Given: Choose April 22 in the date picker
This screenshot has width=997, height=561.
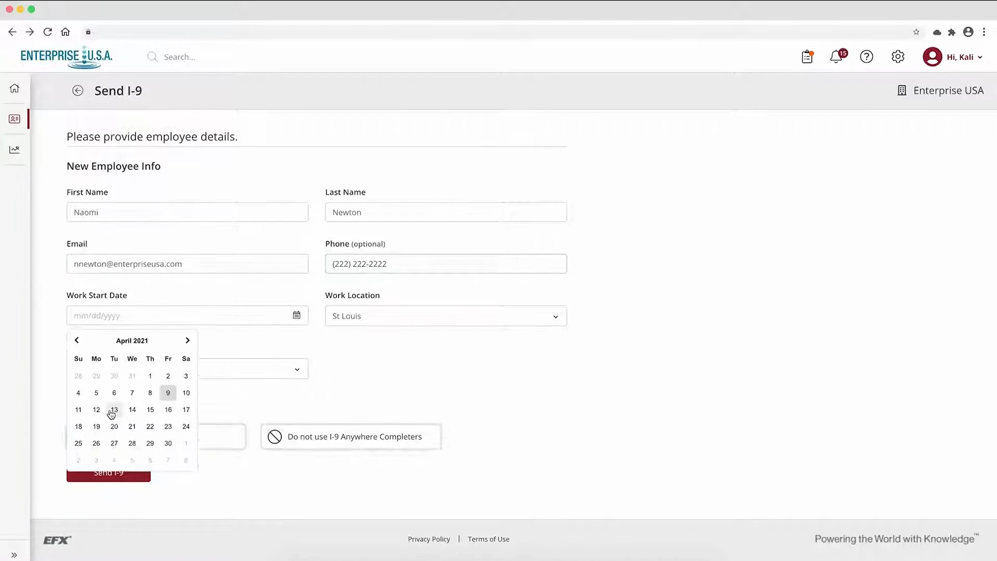Looking at the screenshot, I should [x=150, y=427].
